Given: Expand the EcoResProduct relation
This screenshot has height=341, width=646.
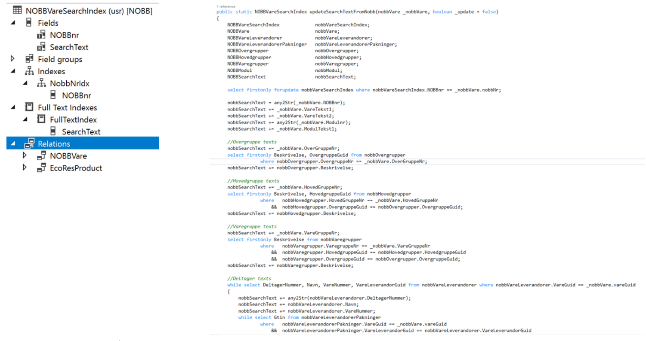Looking at the screenshot, I should [25, 167].
